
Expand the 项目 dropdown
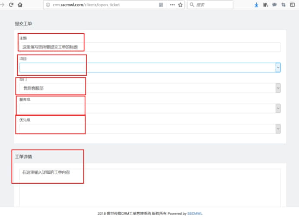[278, 67]
